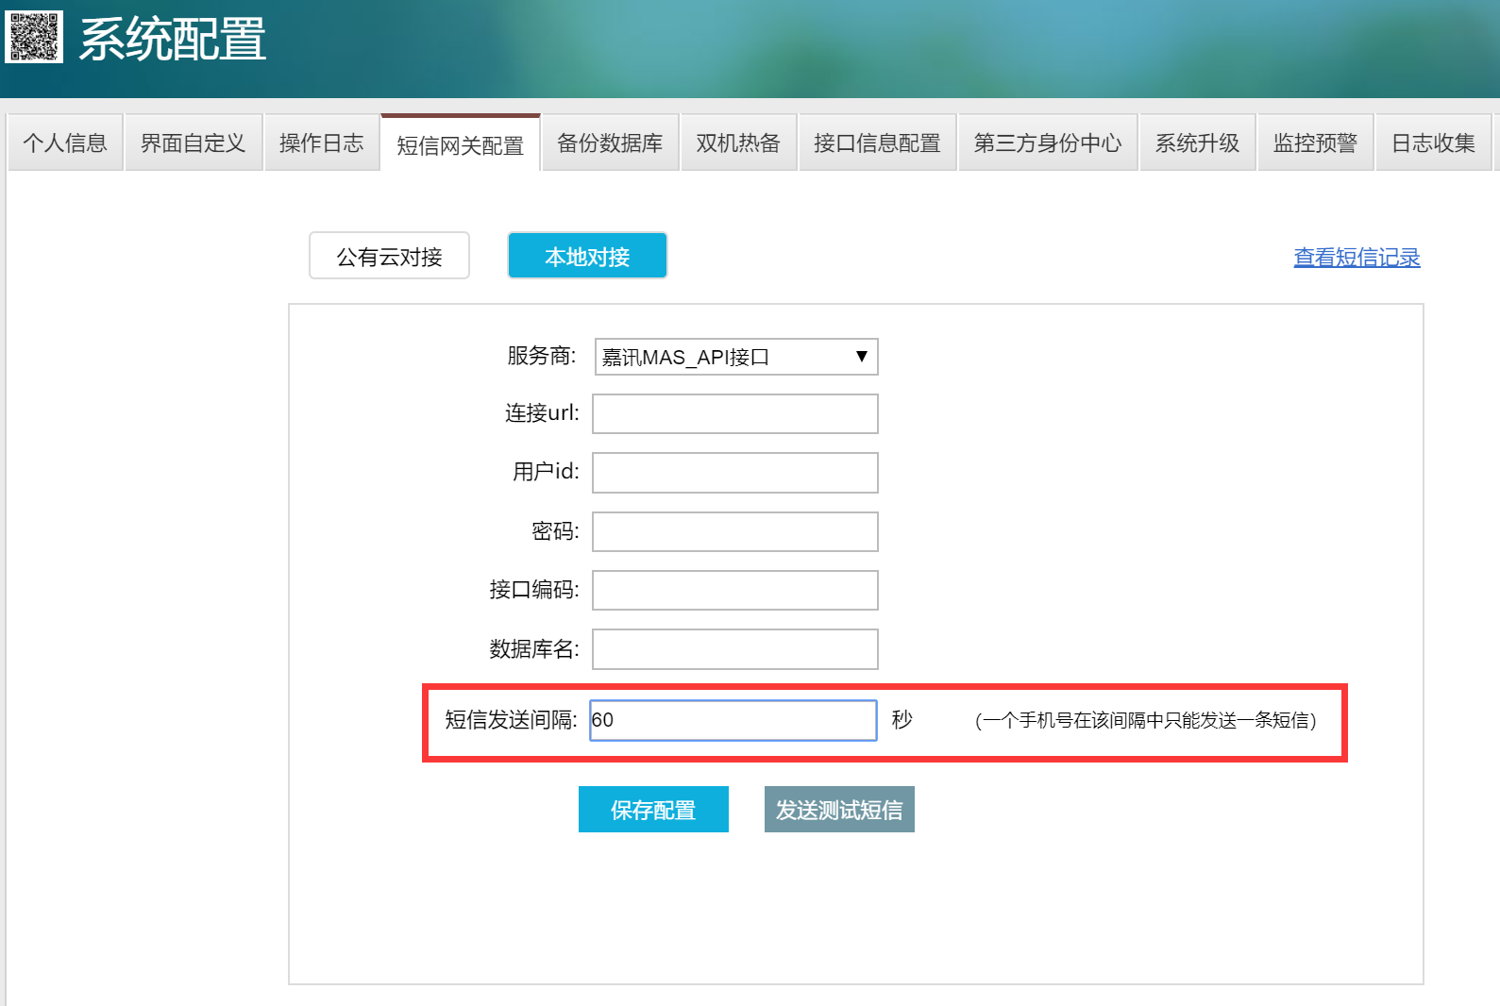Focus the 数据库名 input field
The image size is (1500, 1006).
[735, 649]
